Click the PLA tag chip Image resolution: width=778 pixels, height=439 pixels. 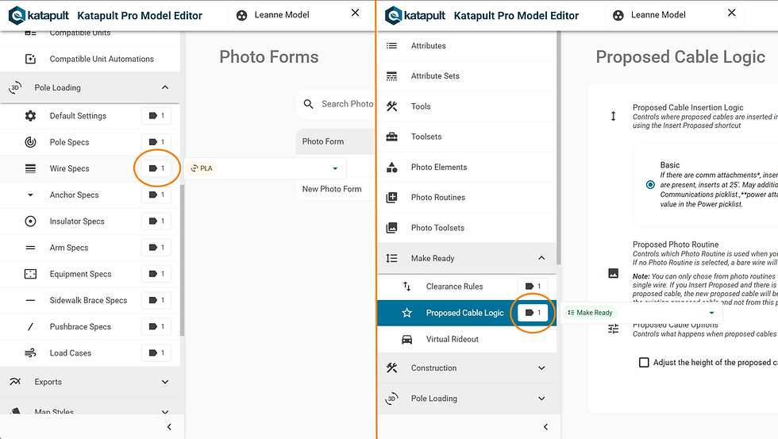click(202, 168)
